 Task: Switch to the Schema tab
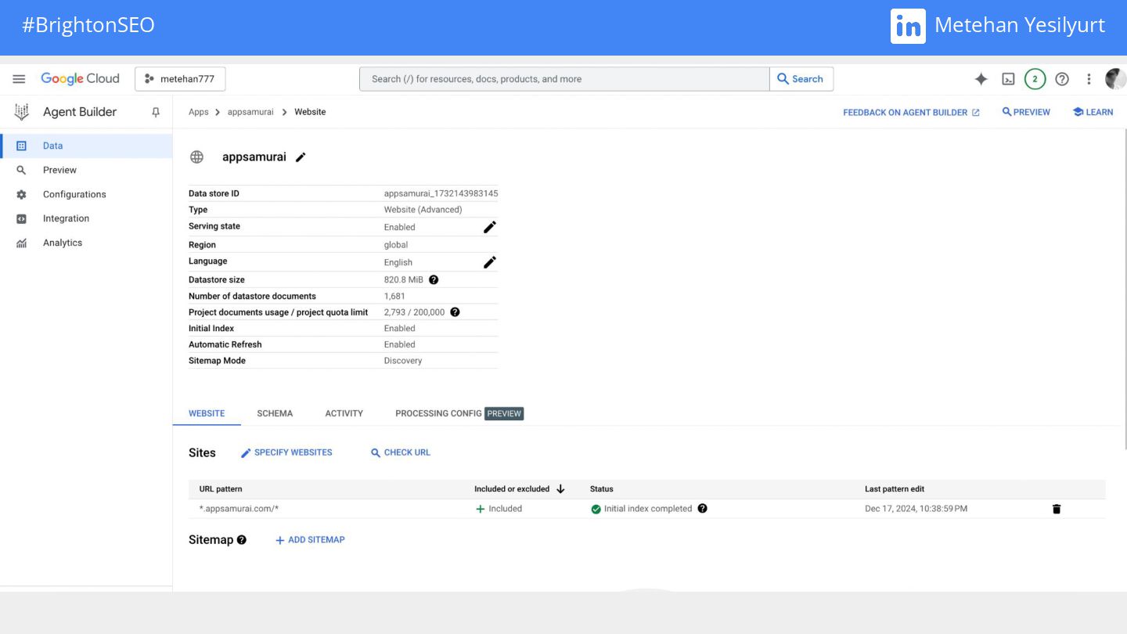click(x=275, y=413)
